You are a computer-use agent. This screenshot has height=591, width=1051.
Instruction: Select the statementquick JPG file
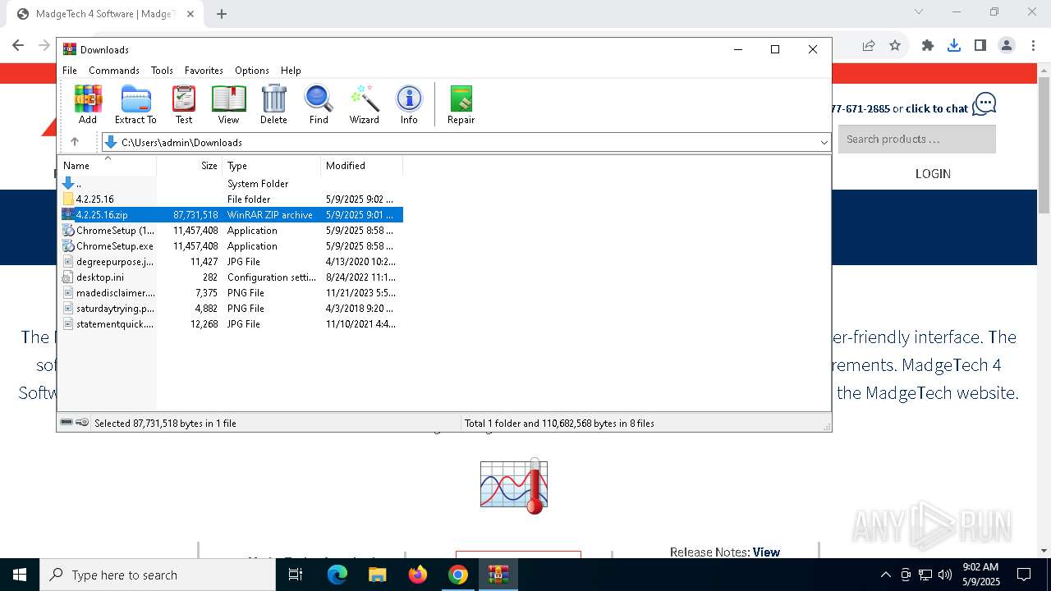(x=230, y=324)
